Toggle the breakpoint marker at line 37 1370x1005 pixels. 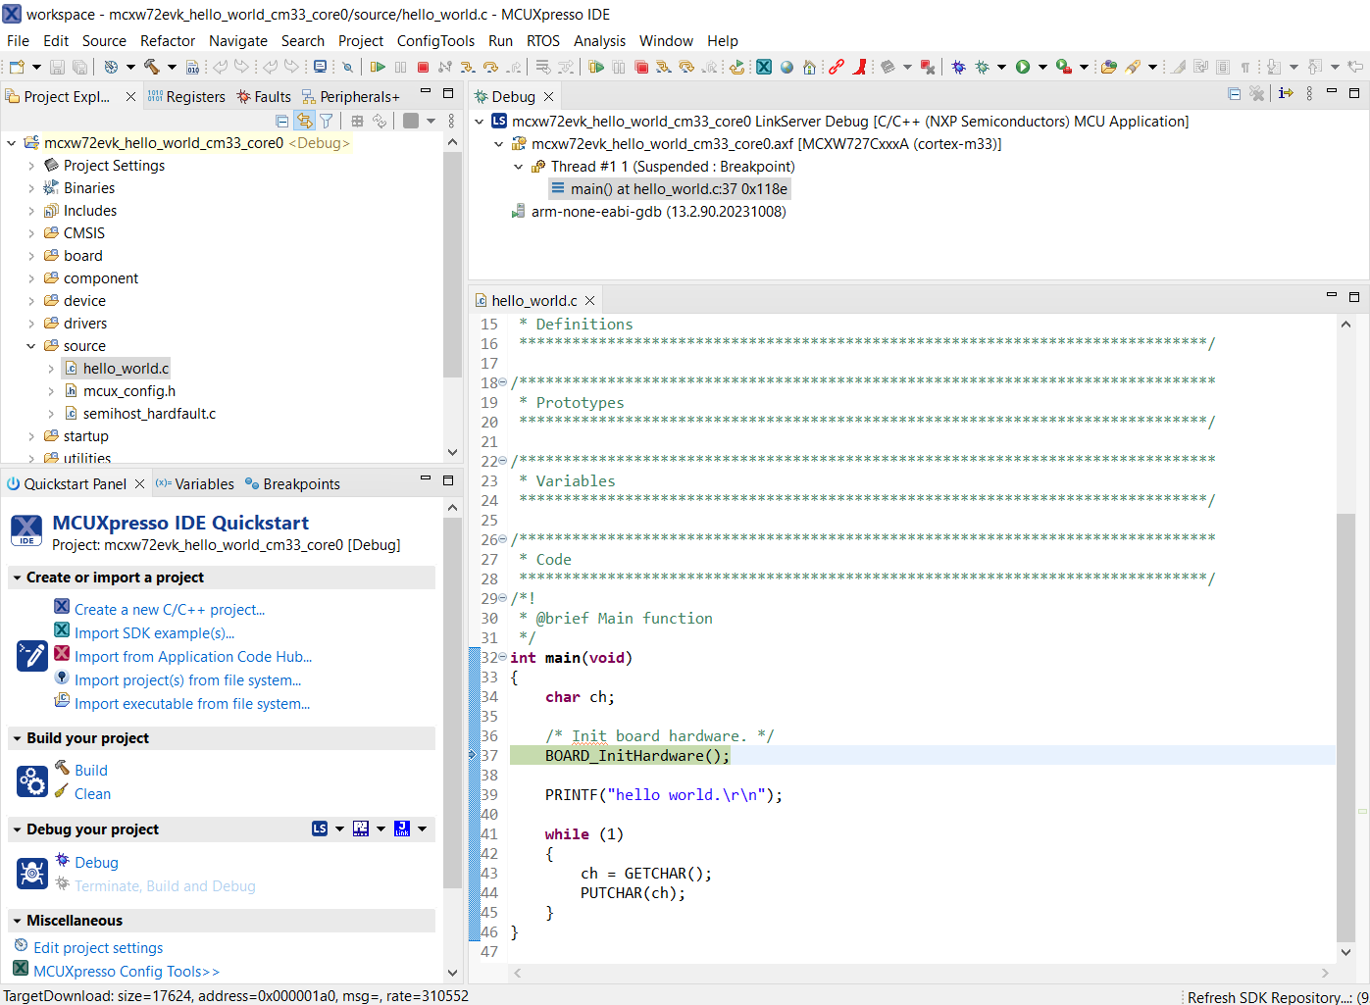(x=474, y=755)
